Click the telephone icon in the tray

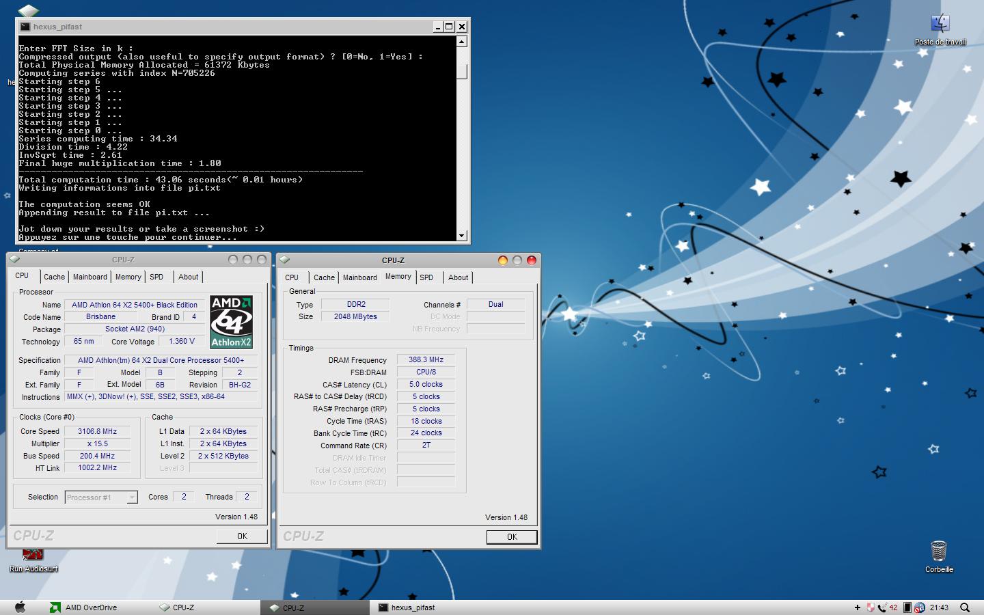(x=883, y=607)
